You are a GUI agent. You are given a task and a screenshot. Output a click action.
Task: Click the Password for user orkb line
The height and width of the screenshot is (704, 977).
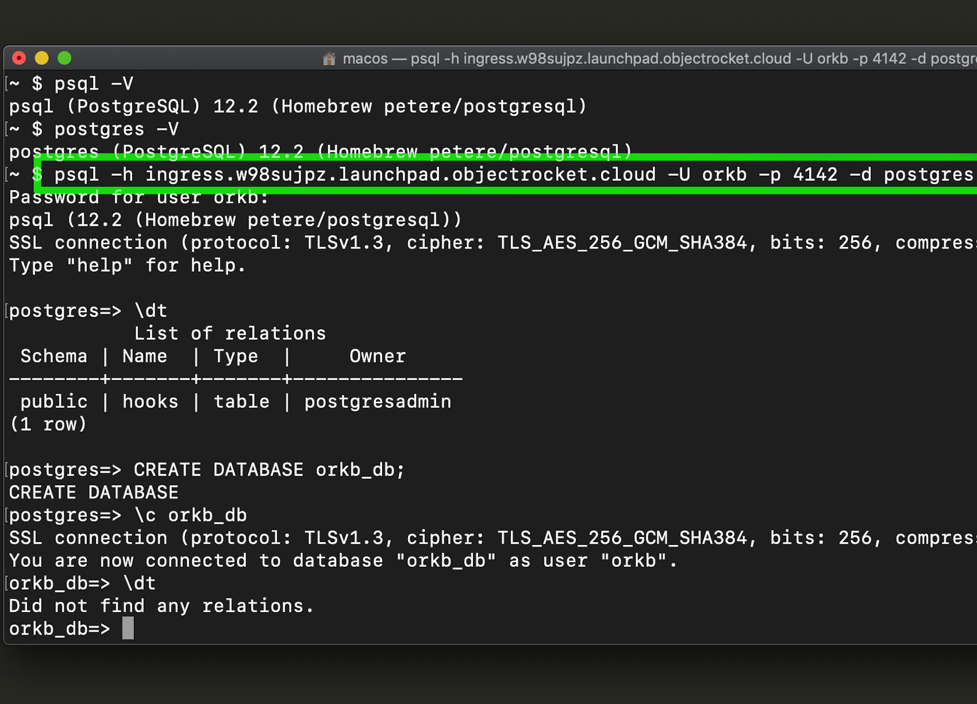click(x=138, y=197)
